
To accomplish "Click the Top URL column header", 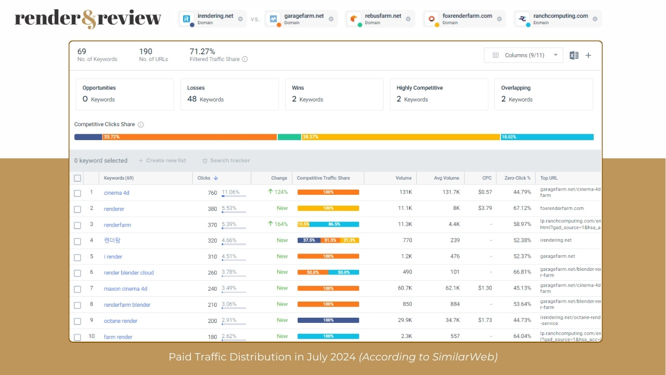I will [x=549, y=178].
